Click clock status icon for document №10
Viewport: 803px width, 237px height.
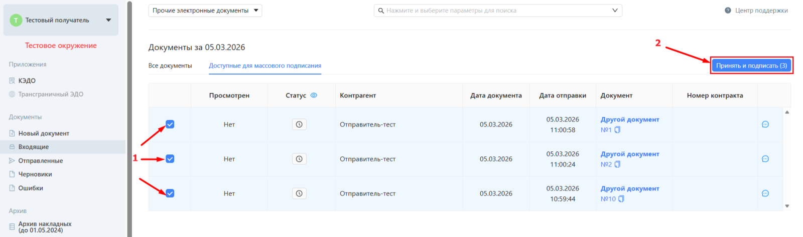coord(299,193)
